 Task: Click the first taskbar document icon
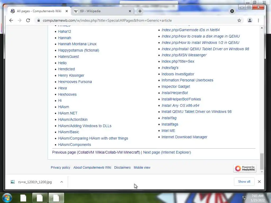coord(23,198)
